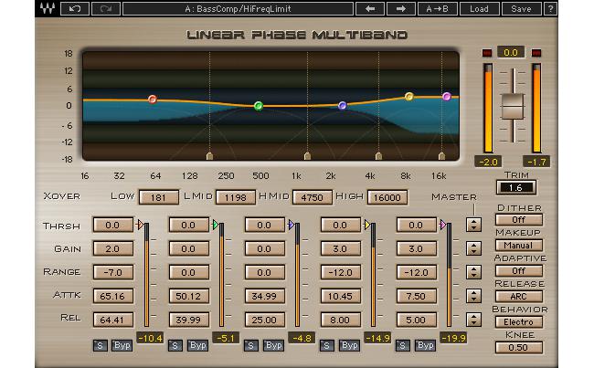
Task: Open help with the question mark button
Action: coord(550,9)
